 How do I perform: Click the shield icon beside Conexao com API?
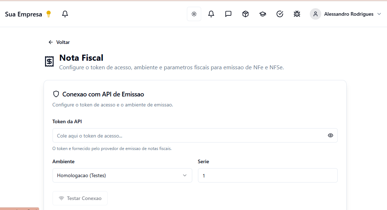[56, 94]
